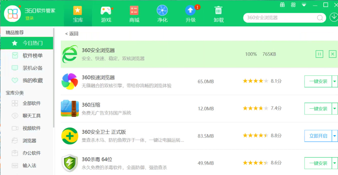
Task: Pause the 360安全浏览器 download
Action: pyautogui.click(x=319, y=54)
